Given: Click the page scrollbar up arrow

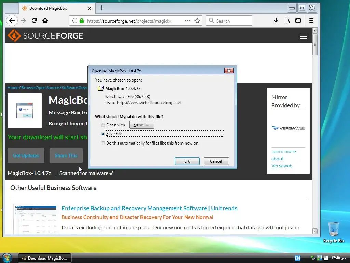Looking at the screenshot, I should (x=315, y=31).
